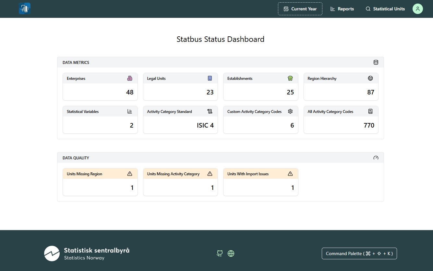Image resolution: width=433 pixels, height=271 pixels.
Task: Open the GitHub repository icon in footer
Action: [x=220, y=253]
